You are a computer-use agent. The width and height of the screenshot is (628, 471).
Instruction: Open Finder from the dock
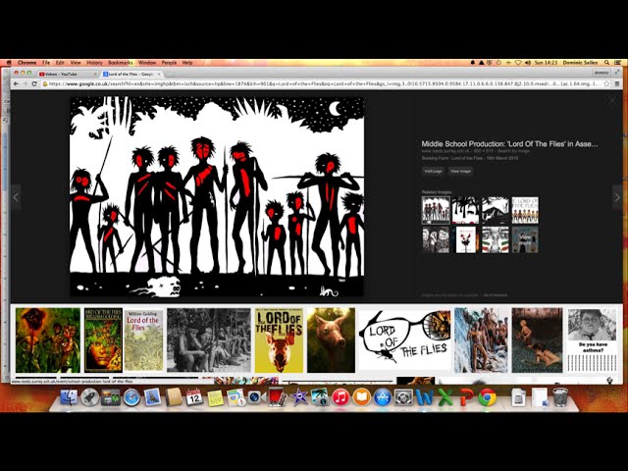pos(69,397)
